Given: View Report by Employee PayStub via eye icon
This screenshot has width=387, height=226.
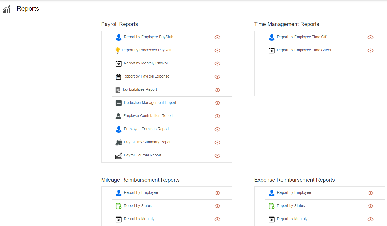Looking at the screenshot, I should 217,37.
